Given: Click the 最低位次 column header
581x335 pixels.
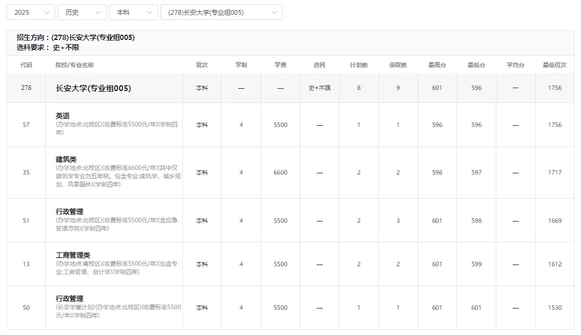Looking at the screenshot, I should [555, 65].
